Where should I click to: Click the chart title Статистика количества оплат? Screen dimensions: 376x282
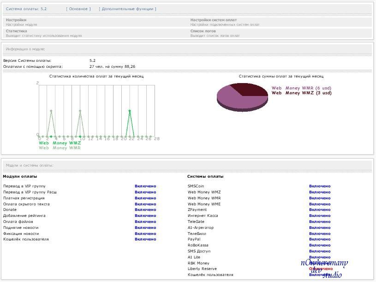[96, 76]
